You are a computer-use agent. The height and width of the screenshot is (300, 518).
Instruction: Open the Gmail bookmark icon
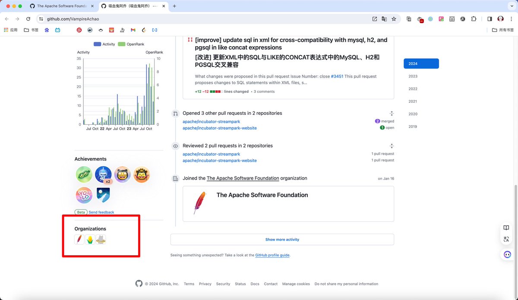tap(133, 30)
